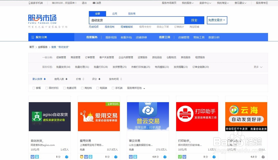Open 摄影视频 in the blue nav bar

pos(111,37)
